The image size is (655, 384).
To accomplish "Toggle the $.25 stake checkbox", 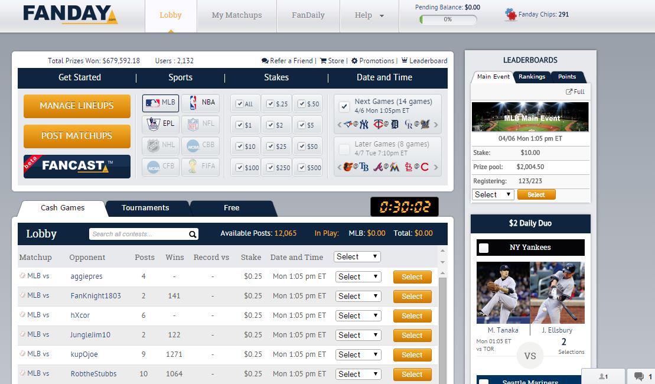I will (271, 103).
